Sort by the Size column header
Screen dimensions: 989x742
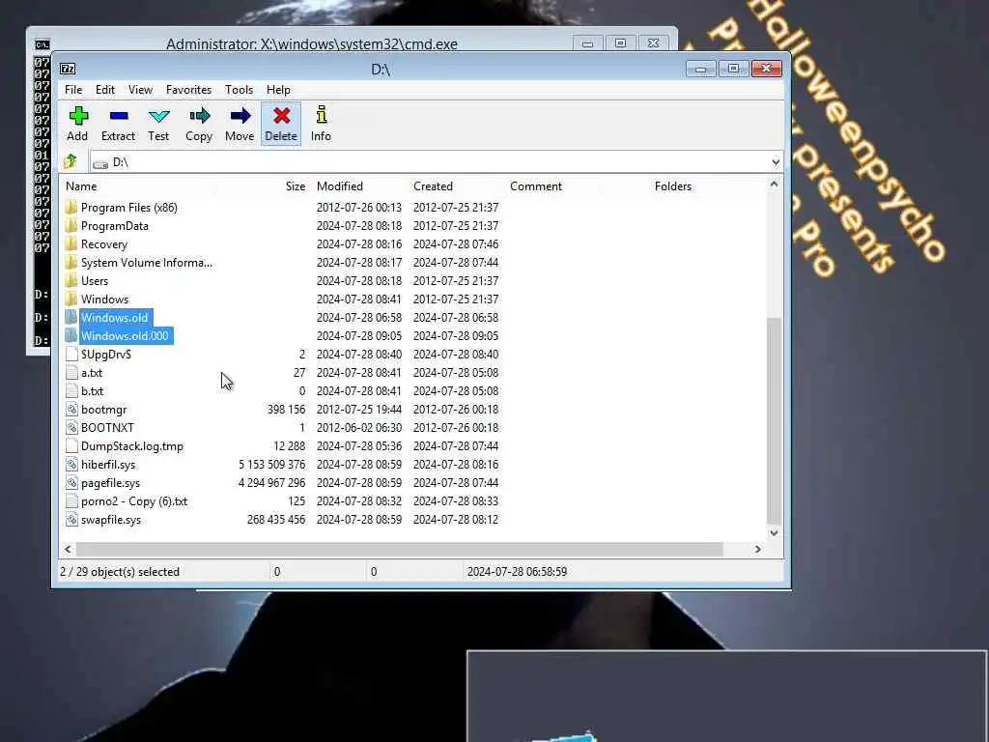296,186
